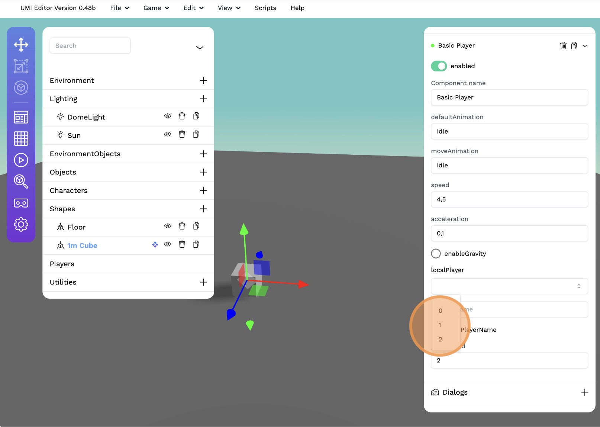
Task: Select option 1 in dropdown list
Action: [x=440, y=325]
